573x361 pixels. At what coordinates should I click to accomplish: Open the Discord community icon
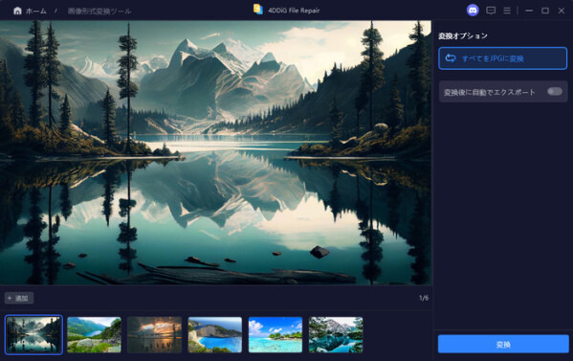(473, 11)
